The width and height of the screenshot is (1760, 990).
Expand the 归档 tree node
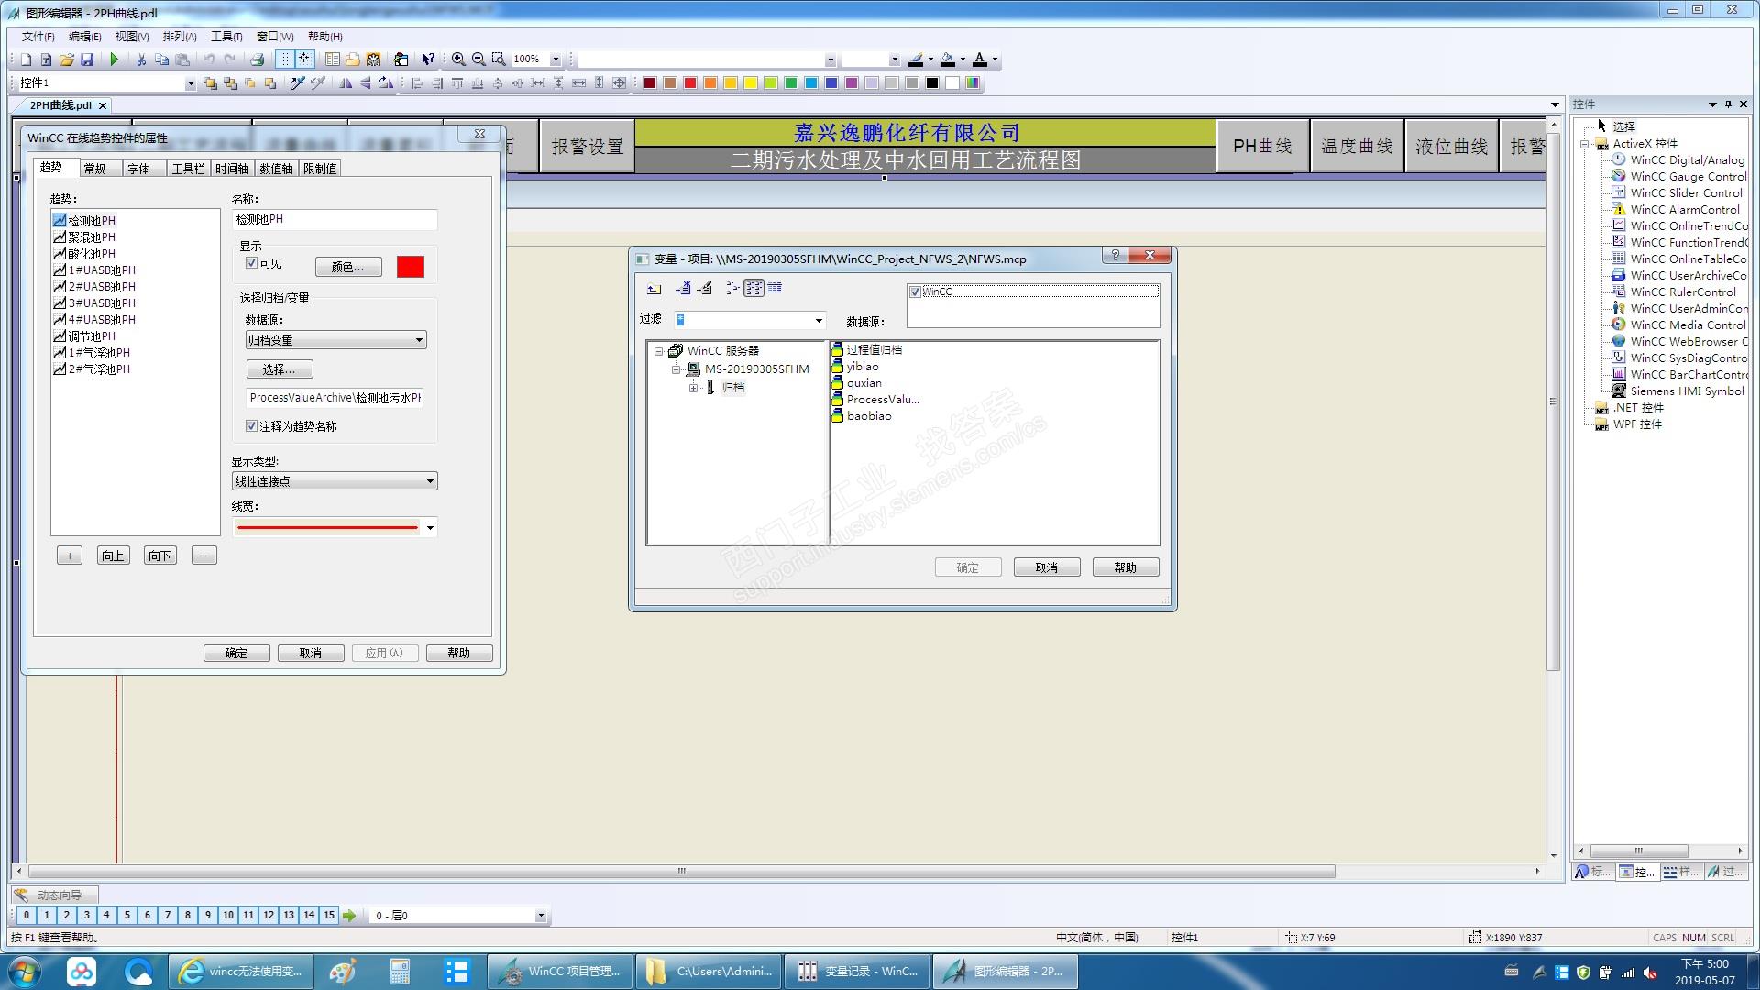point(694,388)
